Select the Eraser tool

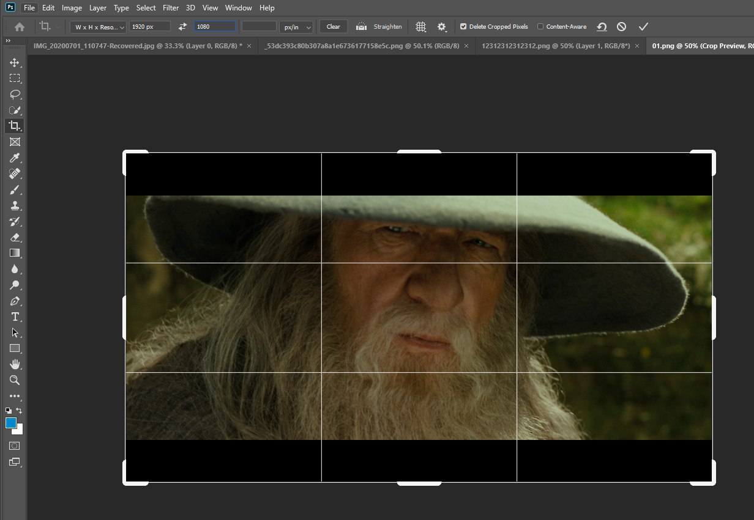pyautogui.click(x=15, y=237)
